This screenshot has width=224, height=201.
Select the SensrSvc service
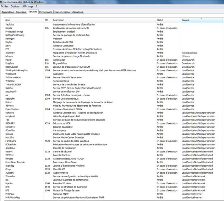click(10, 127)
